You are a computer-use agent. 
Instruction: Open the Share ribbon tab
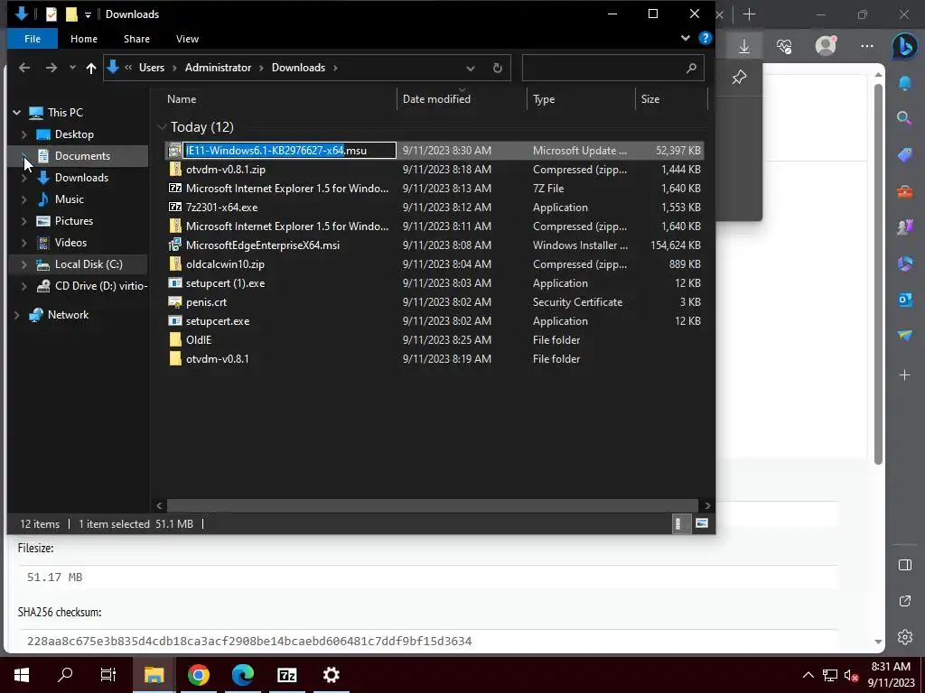point(136,38)
